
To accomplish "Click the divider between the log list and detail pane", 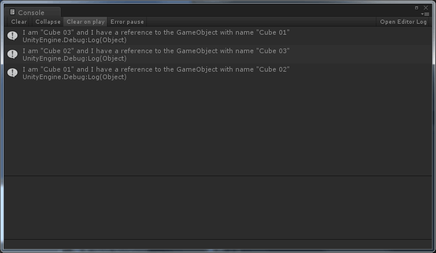I will [218, 176].
